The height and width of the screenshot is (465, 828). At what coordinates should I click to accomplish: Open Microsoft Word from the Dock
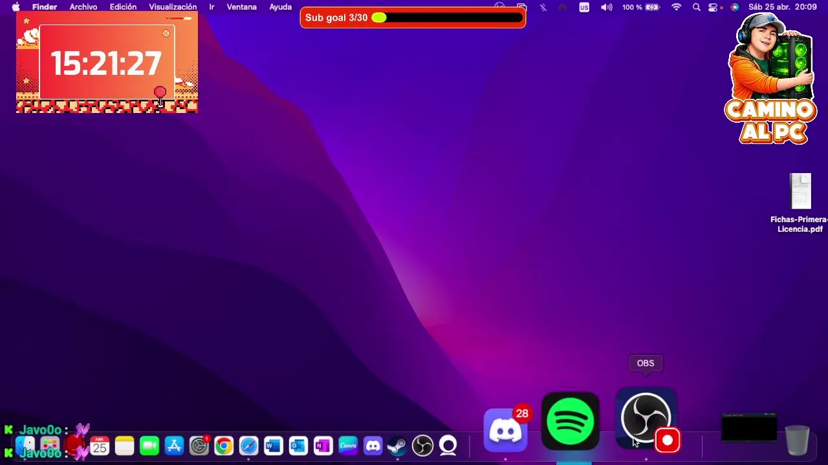tap(274, 446)
